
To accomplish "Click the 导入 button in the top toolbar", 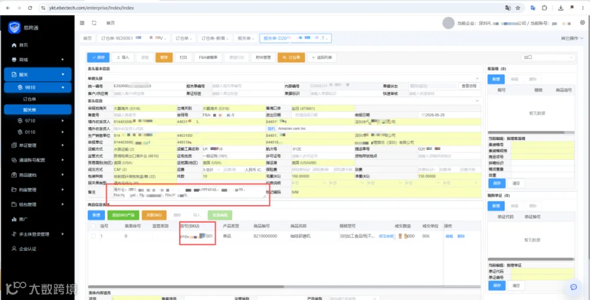I will [x=123, y=58].
